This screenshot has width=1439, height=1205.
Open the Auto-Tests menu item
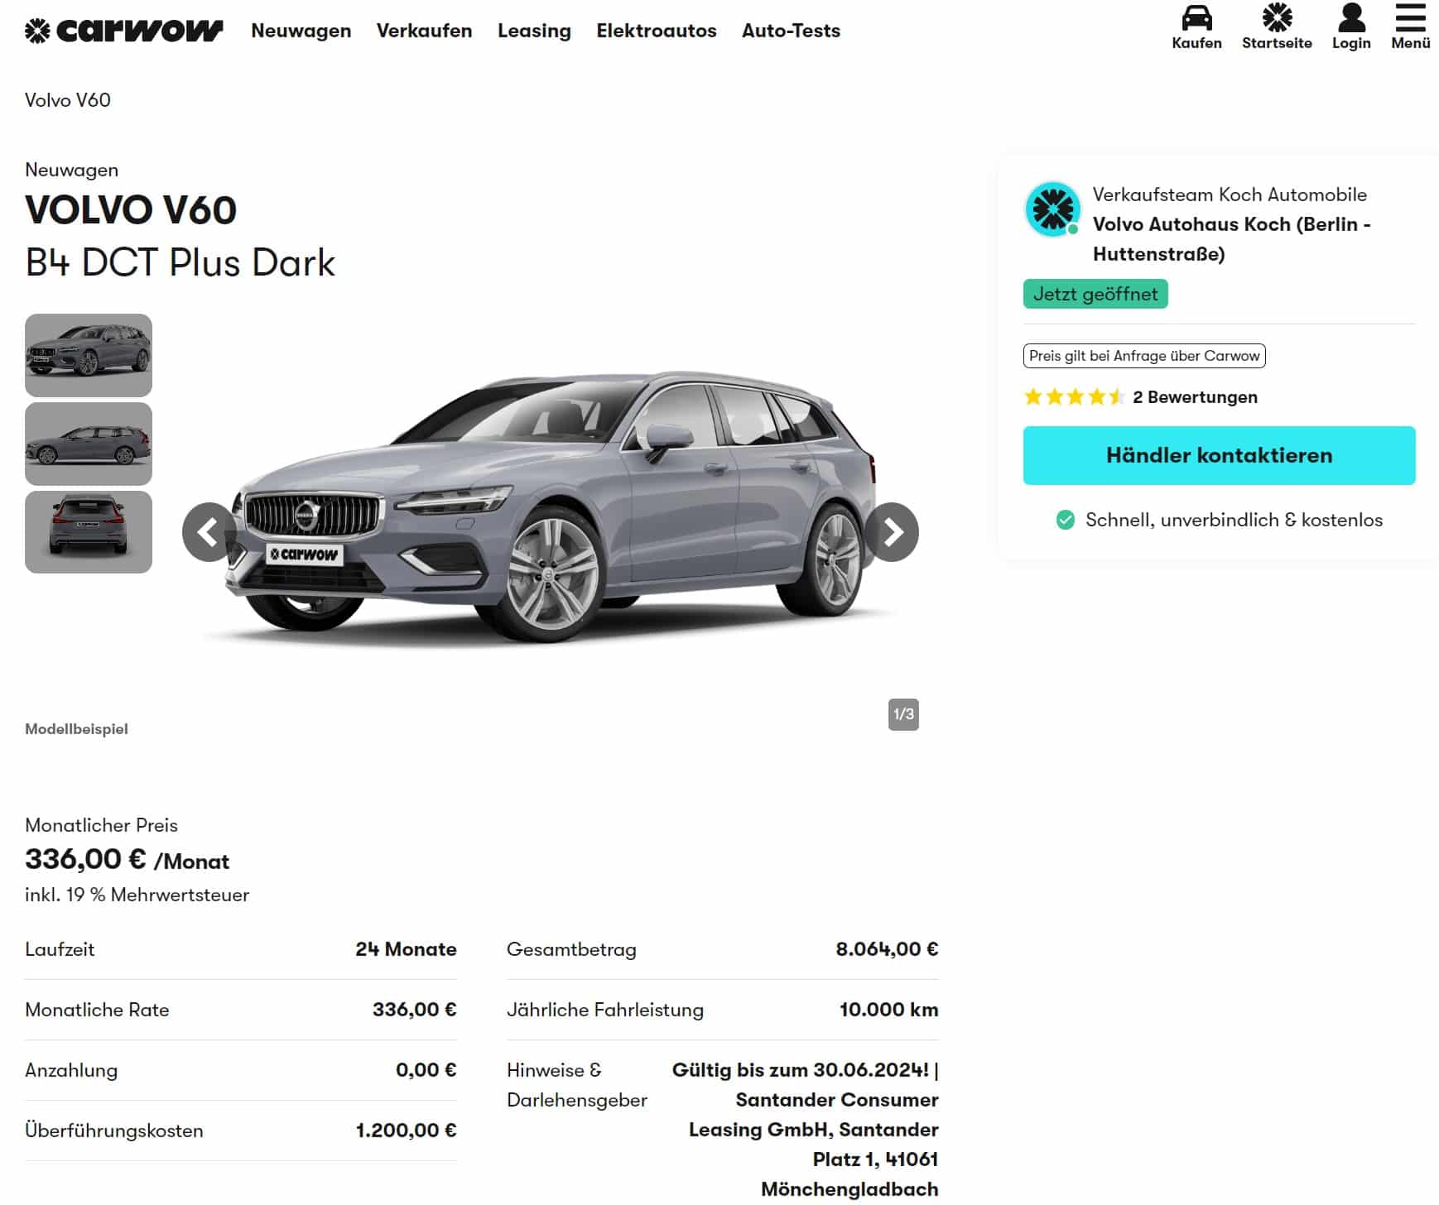point(791,31)
